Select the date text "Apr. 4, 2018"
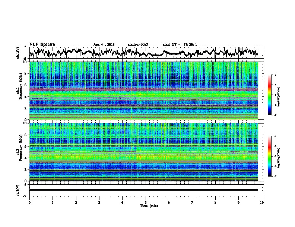The width and height of the screenshot is (295, 227). (104, 45)
